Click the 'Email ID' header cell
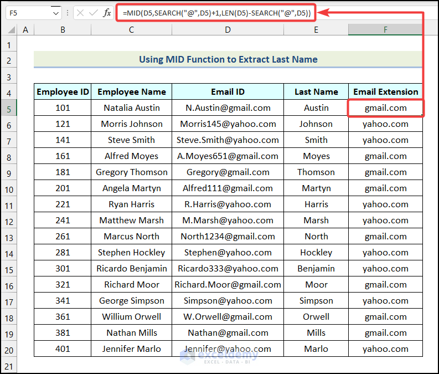 tap(228, 91)
